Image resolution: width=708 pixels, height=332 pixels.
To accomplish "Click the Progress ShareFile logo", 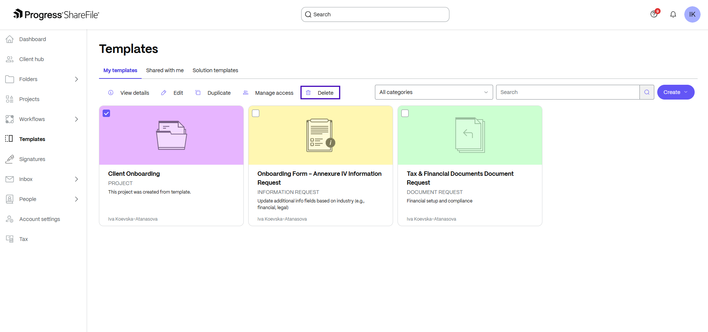I will tap(56, 14).
